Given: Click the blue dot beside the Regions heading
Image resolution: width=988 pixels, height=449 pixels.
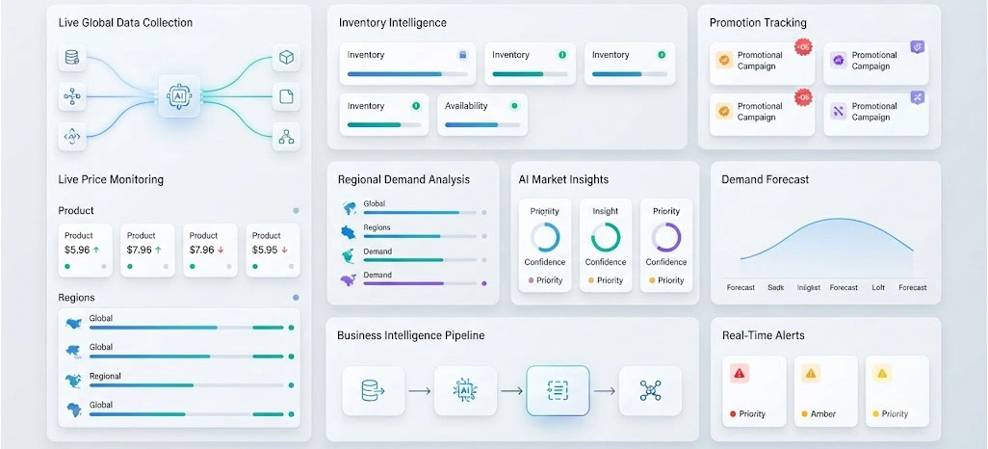Looking at the screenshot, I should pyautogui.click(x=296, y=297).
